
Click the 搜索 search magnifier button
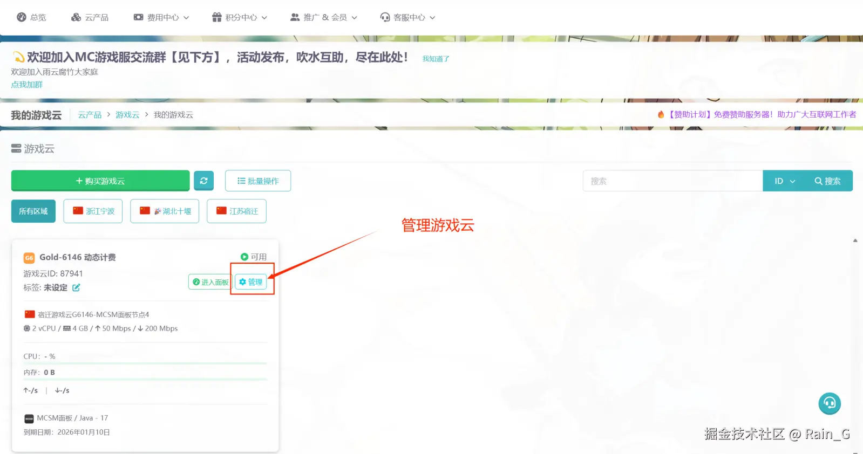[827, 181]
